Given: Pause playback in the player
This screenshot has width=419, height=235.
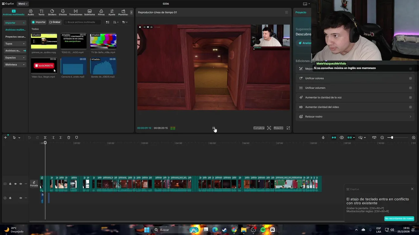Looking at the screenshot, I should [x=213, y=128].
